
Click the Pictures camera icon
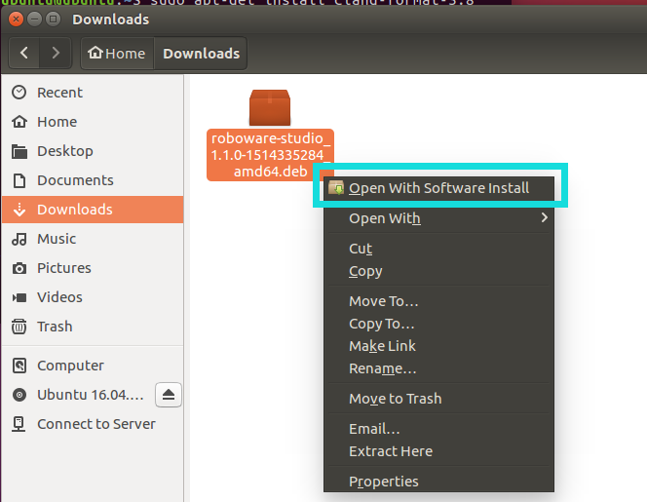(19, 268)
